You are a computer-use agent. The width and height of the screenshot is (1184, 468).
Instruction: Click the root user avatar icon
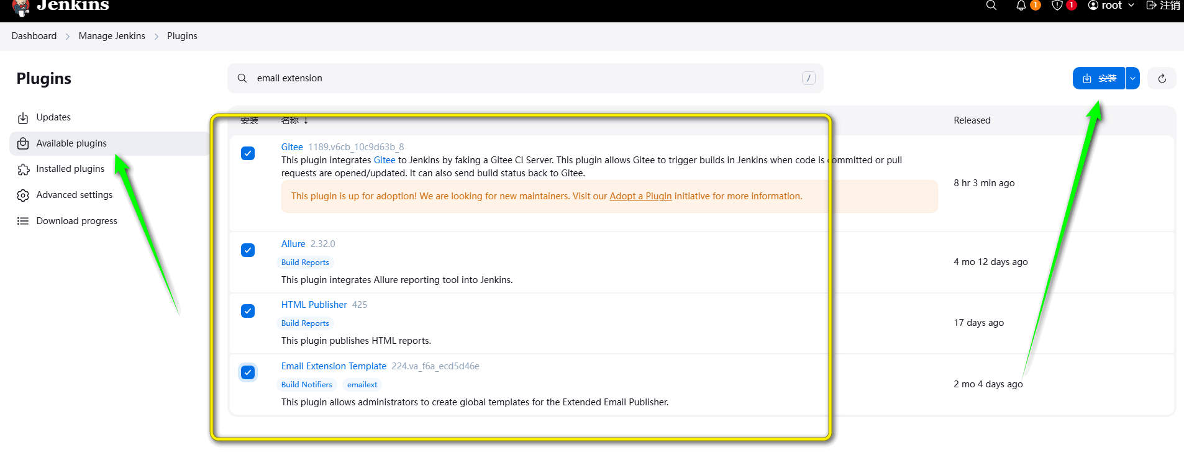[1093, 6]
